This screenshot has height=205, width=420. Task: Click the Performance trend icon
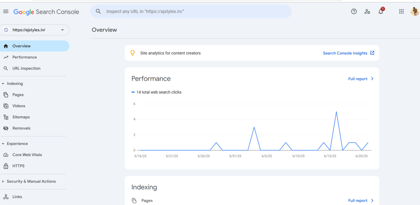tap(6, 57)
